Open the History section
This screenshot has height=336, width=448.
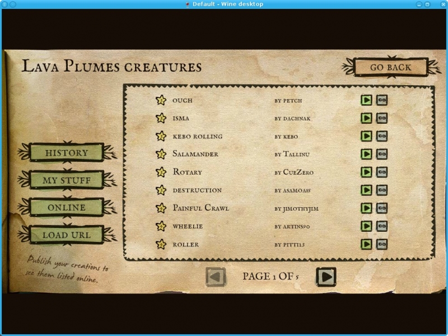(67, 153)
